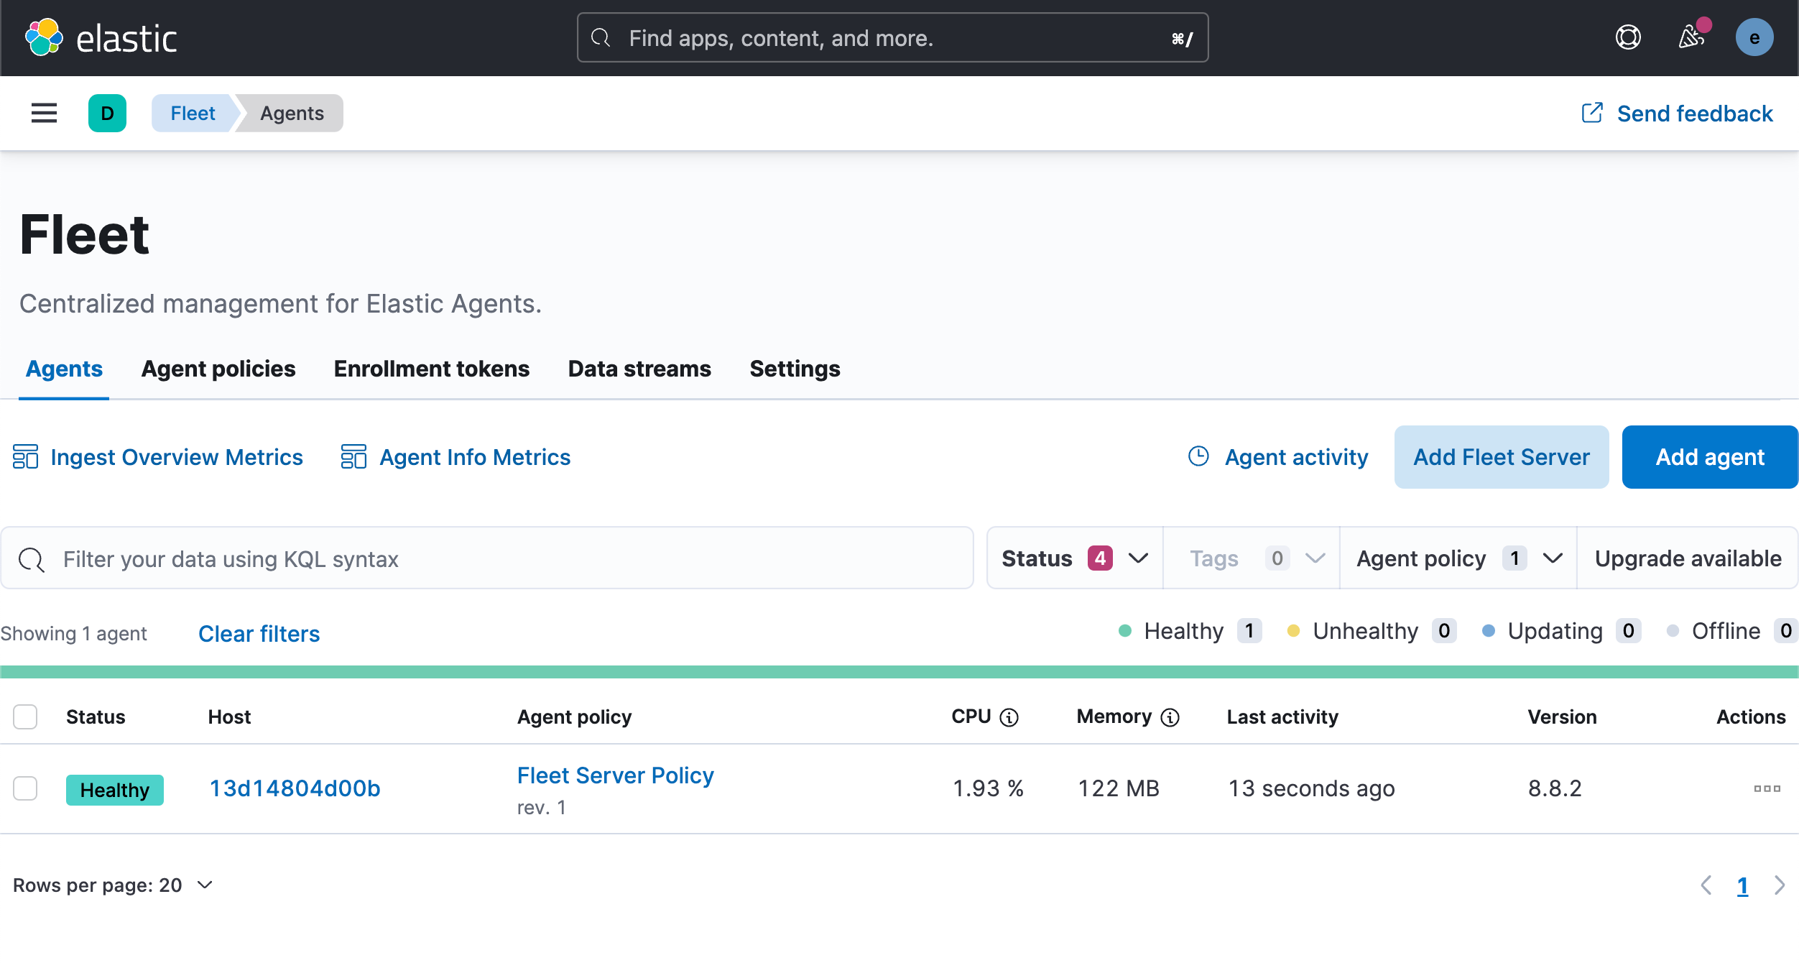This screenshot has height=963, width=1799.
Task: Click the green D space avatar
Action: click(x=107, y=113)
